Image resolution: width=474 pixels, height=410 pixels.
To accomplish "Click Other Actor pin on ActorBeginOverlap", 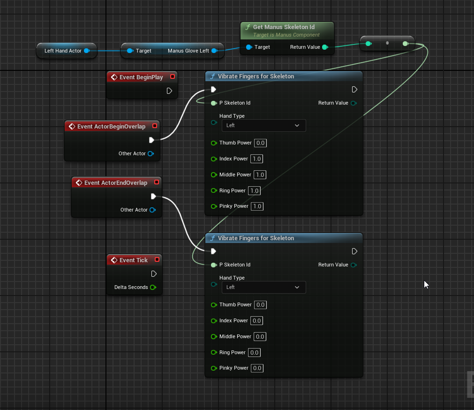I will click(x=150, y=153).
